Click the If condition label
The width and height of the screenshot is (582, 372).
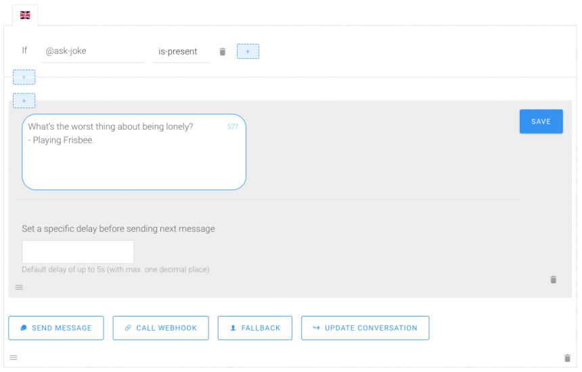pos(24,51)
